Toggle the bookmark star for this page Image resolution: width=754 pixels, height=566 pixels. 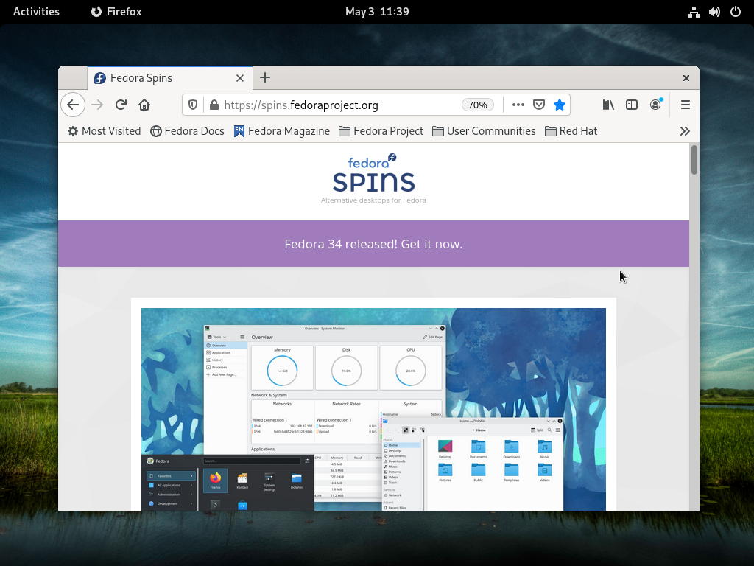tap(560, 105)
